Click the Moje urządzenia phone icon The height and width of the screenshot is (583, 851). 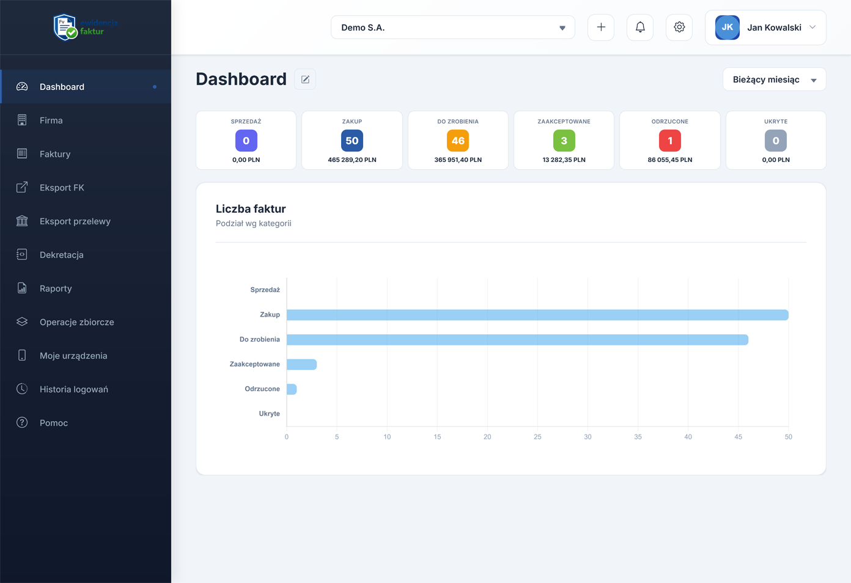22,356
